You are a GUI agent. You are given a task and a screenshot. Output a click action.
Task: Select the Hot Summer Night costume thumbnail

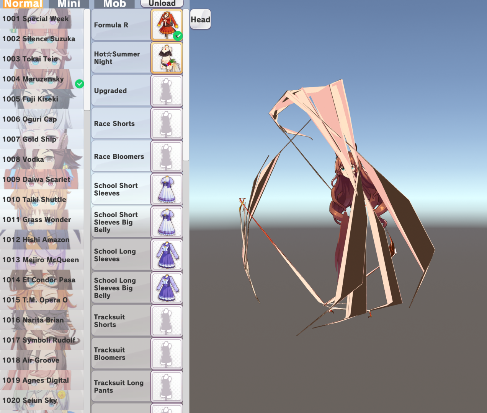(167, 58)
